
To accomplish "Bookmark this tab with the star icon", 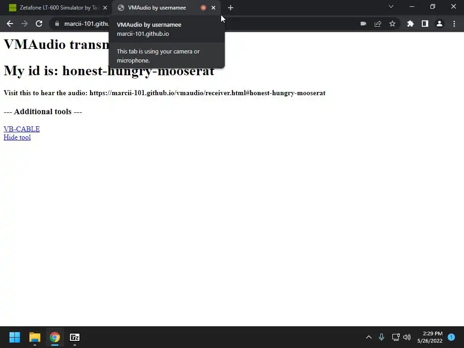I will (x=392, y=24).
